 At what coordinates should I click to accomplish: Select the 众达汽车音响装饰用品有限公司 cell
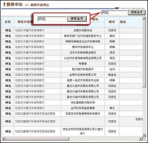click(83, 58)
